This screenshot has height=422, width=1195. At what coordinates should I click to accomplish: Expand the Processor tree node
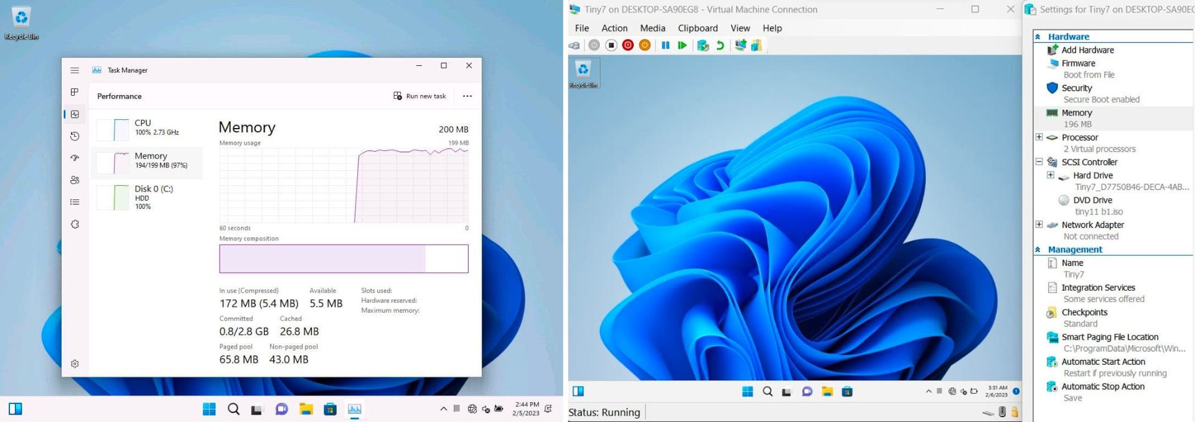1039,137
